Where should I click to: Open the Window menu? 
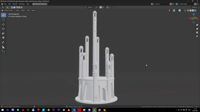click(x=22, y=4)
